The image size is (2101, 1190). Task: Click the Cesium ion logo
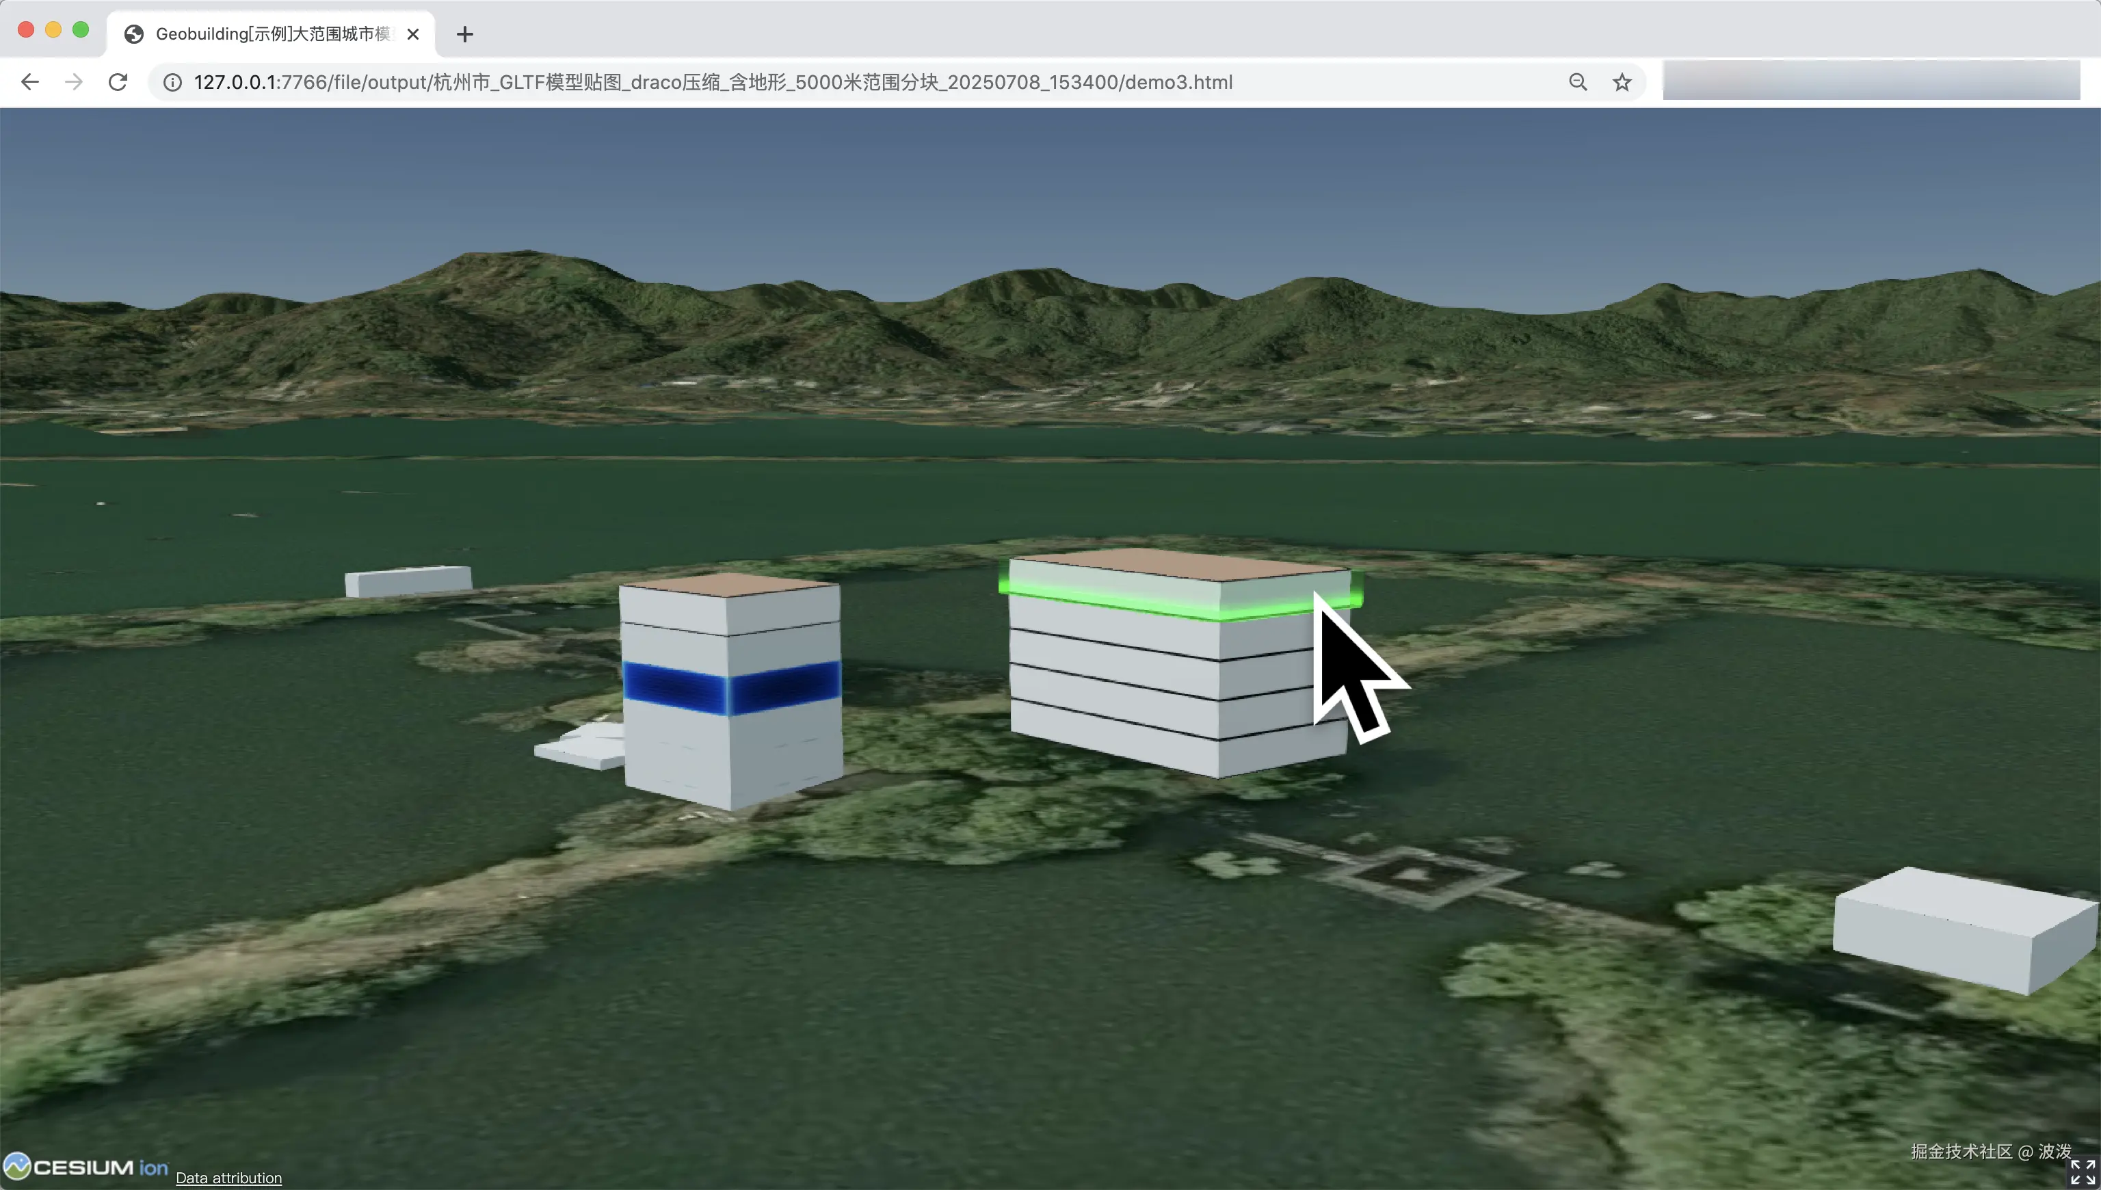85,1166
